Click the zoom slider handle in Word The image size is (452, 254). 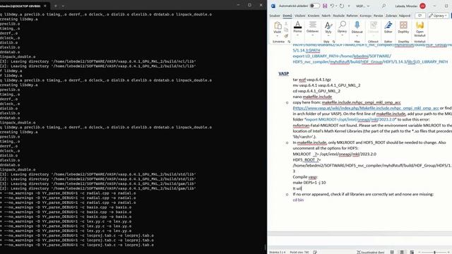pos(434,253)
